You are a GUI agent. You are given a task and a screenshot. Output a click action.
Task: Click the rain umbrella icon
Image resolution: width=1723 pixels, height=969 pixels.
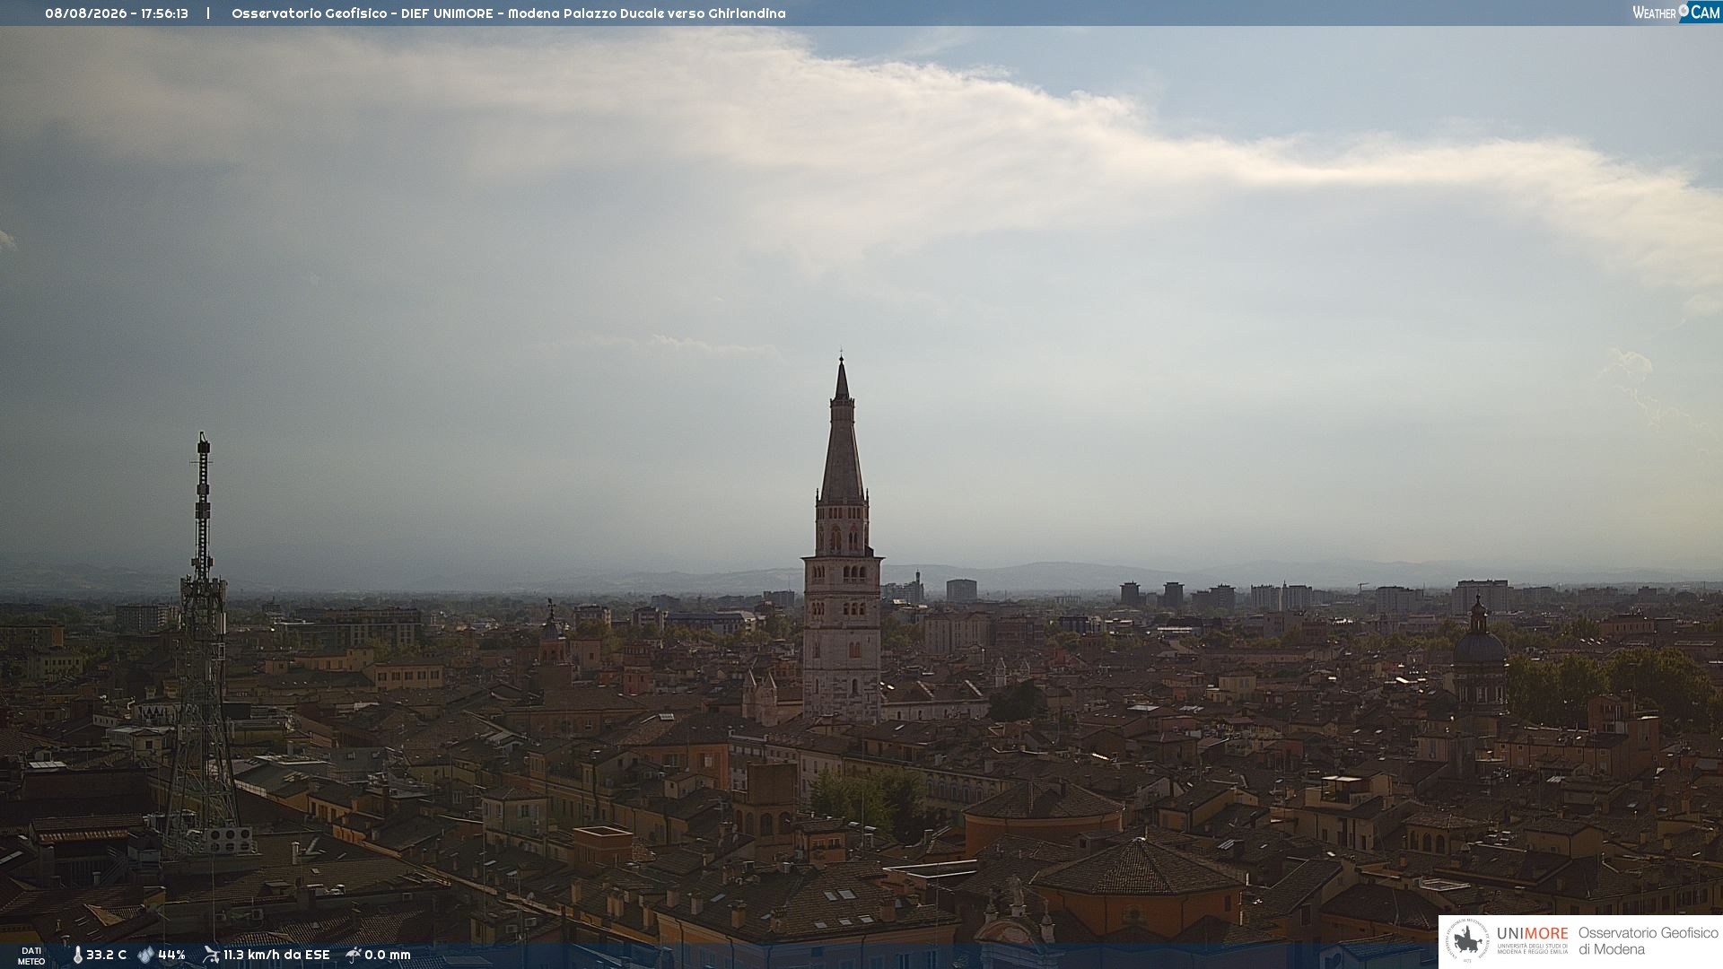[353, 955]
